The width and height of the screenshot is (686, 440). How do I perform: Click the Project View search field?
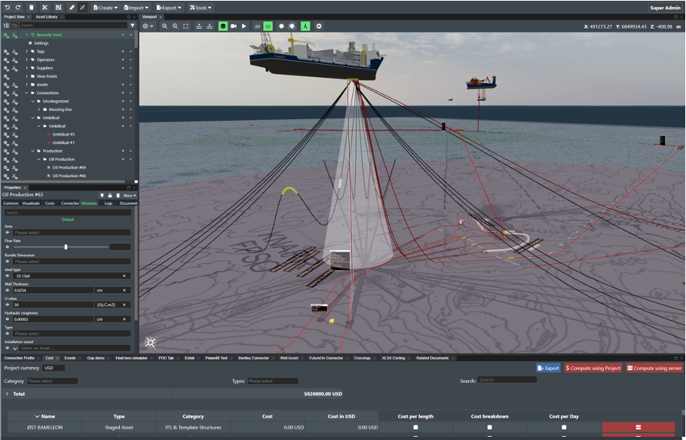point(74,26)
